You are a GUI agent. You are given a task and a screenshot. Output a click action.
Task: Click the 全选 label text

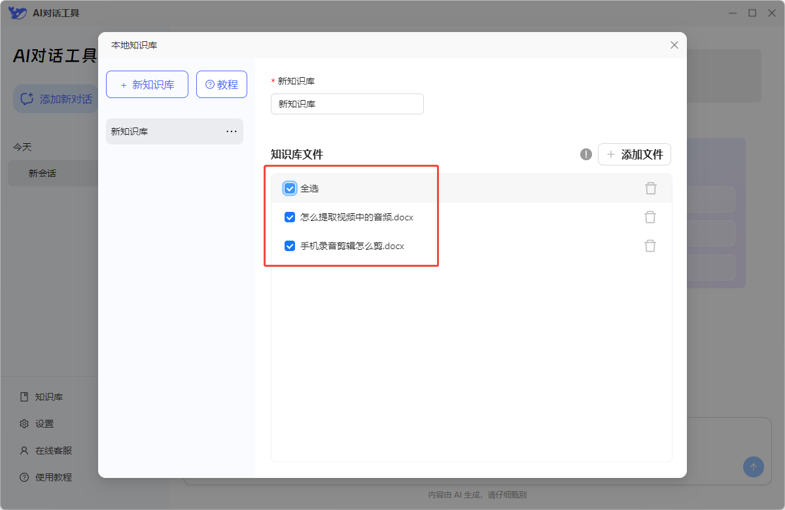click(309, 188)
